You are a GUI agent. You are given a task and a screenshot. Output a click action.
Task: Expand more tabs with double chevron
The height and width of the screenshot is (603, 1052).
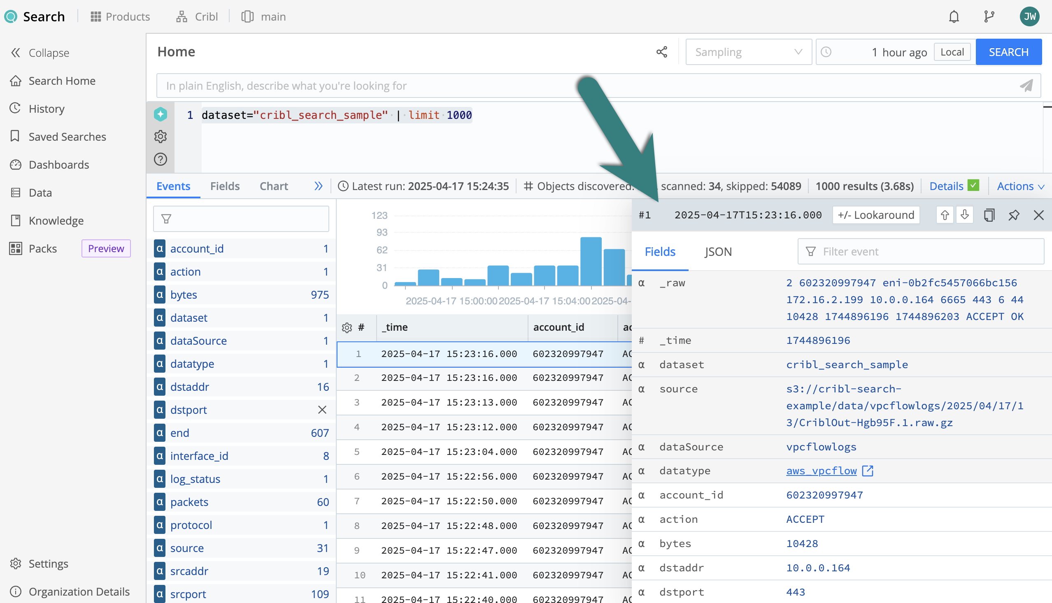(x=318, y=186)
